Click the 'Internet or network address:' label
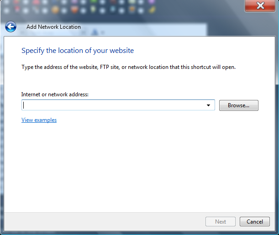 [x=55, y=94]
